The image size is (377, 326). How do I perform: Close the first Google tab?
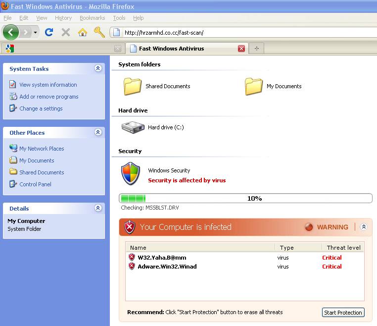(x=118, y=49)
